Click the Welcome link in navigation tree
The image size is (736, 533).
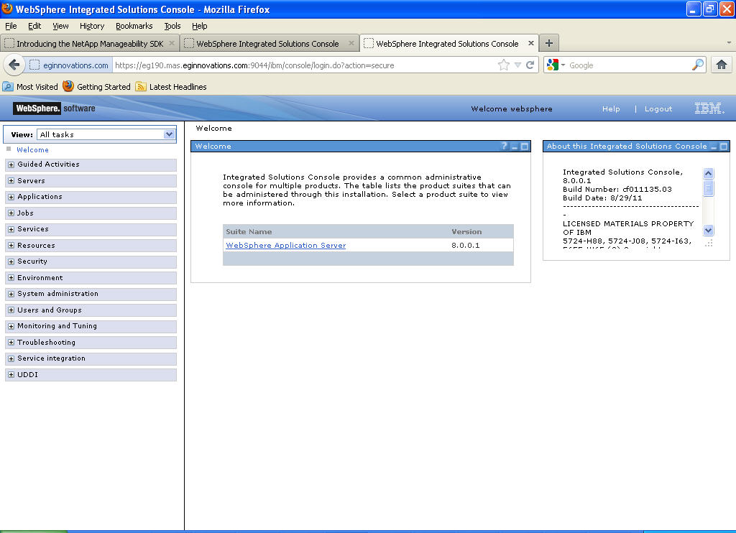tap(32, 149)
